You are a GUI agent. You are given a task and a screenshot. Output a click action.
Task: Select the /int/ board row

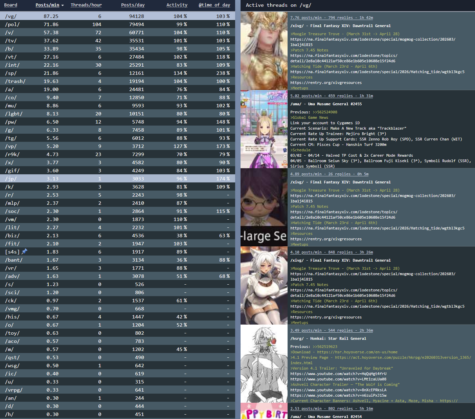click(x=117, y=65)
